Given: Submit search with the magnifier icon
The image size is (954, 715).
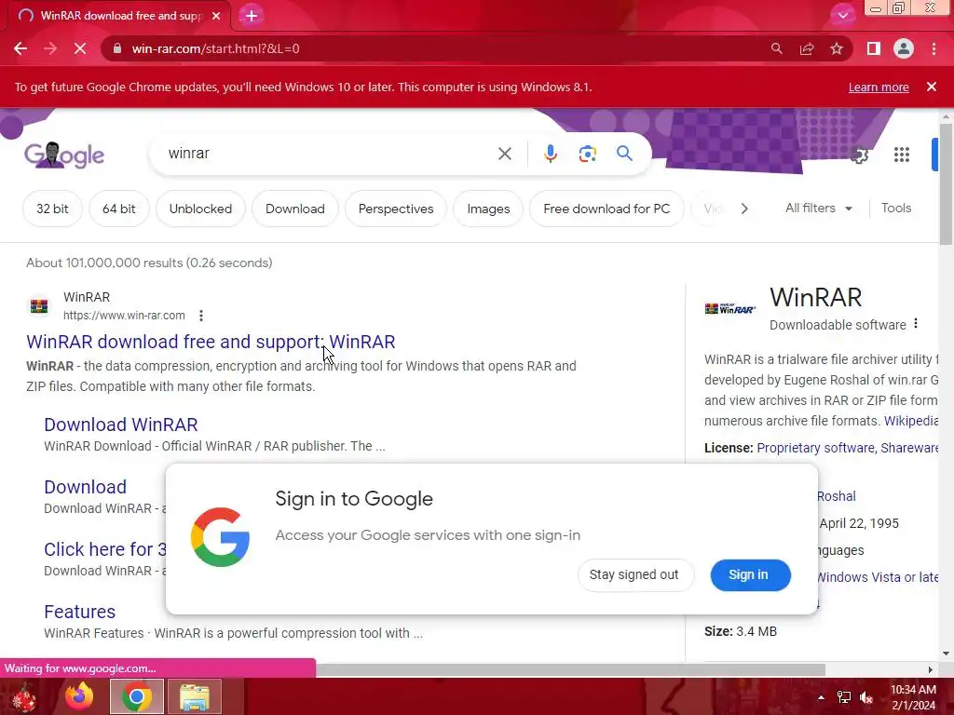Looking at the screenshot, I should click(624, 154).
